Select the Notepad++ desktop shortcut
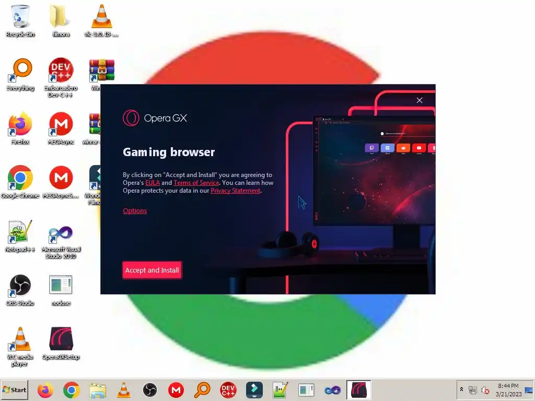 pos(20,236)
